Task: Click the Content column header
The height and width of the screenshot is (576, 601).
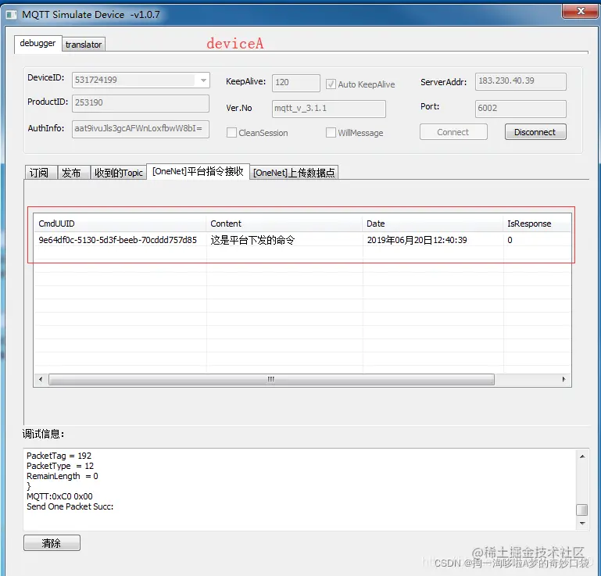Action: pos(284,224)
